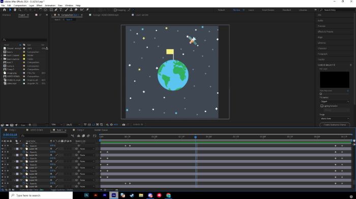Image resolution: width=356 pixels, height=199 pixels.
Task: Open the Steam icon in the taskbar
Action: [x=132, y=195]
